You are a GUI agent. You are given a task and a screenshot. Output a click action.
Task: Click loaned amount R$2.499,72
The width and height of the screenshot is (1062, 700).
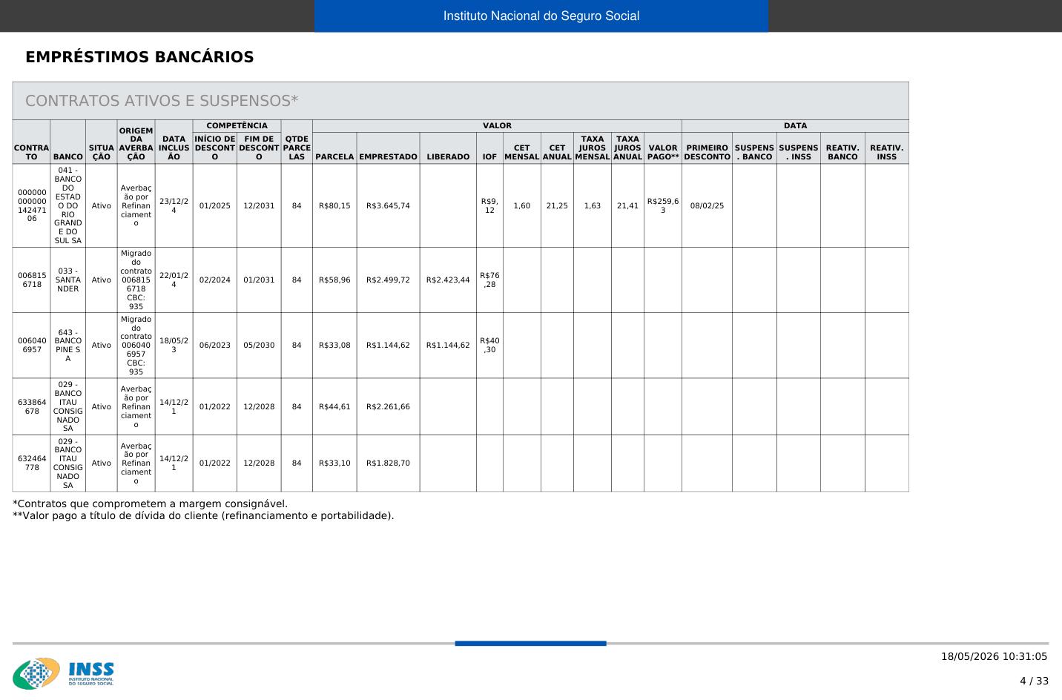(388, 280)
